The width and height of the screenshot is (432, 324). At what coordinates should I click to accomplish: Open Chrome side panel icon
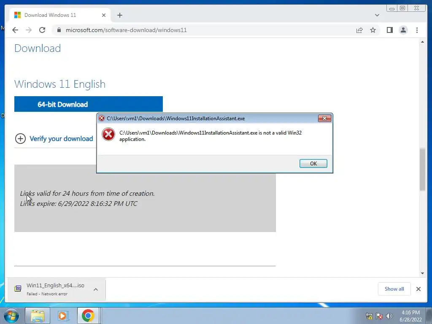pyautogui.click(x=389, y=30)
